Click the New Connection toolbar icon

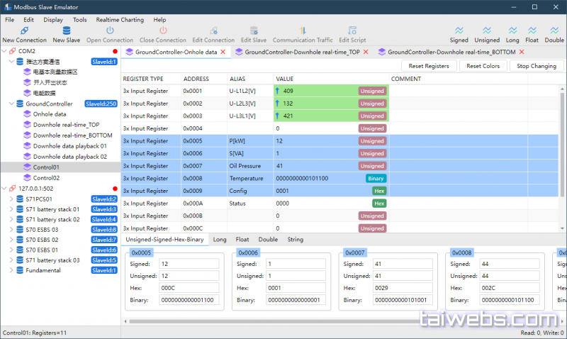click(x=24, y=31)
